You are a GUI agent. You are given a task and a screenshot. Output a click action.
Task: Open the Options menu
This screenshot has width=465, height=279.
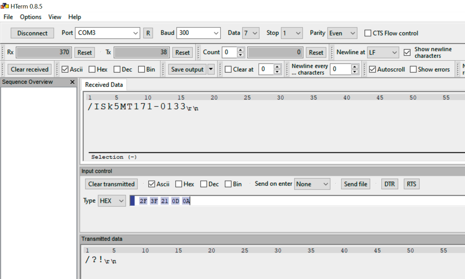[x=31, y=17]
